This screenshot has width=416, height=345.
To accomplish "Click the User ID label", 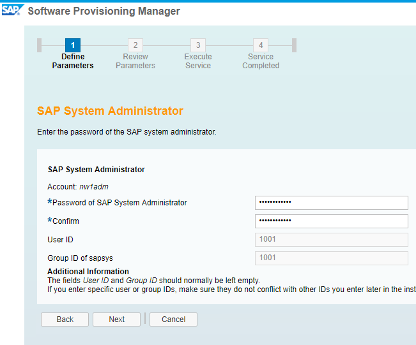I will pos(60,240).
